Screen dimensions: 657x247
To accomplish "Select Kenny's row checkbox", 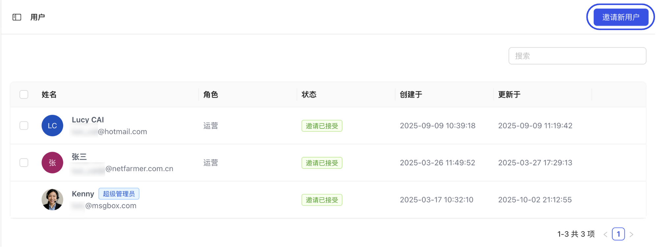I will click(24, 200).
